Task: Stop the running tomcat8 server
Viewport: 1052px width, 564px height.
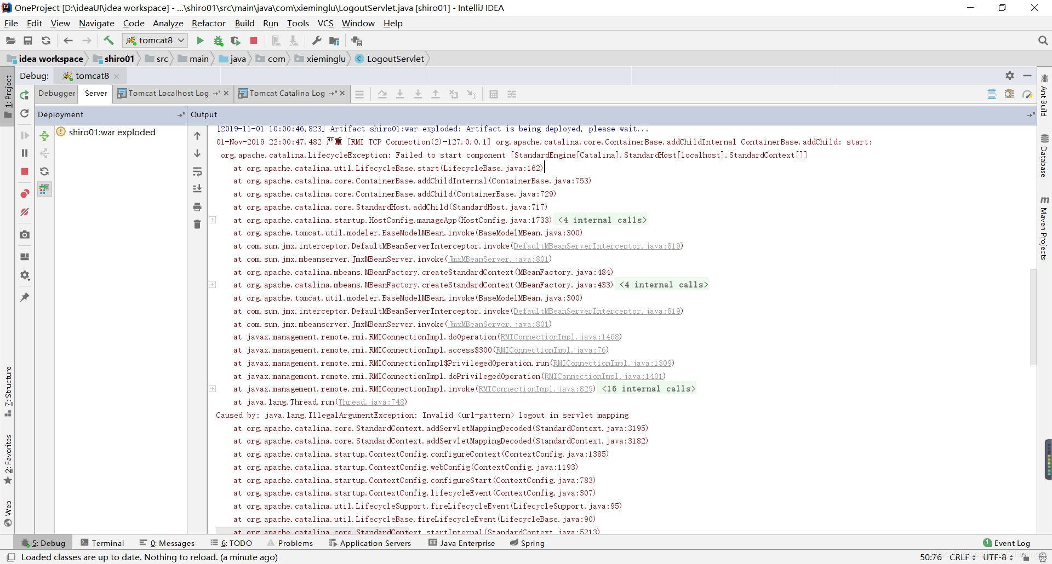Action: point(24,171)
